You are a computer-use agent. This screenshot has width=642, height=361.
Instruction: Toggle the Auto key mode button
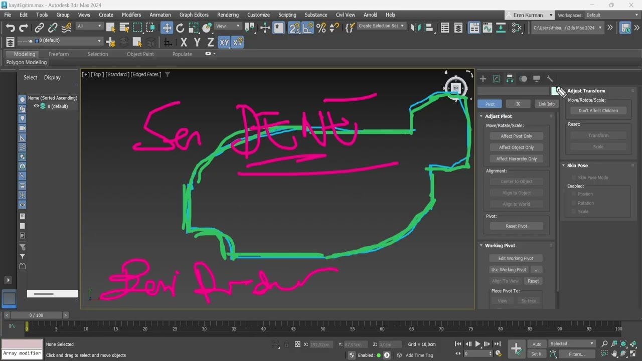click(x=537, y=344)
